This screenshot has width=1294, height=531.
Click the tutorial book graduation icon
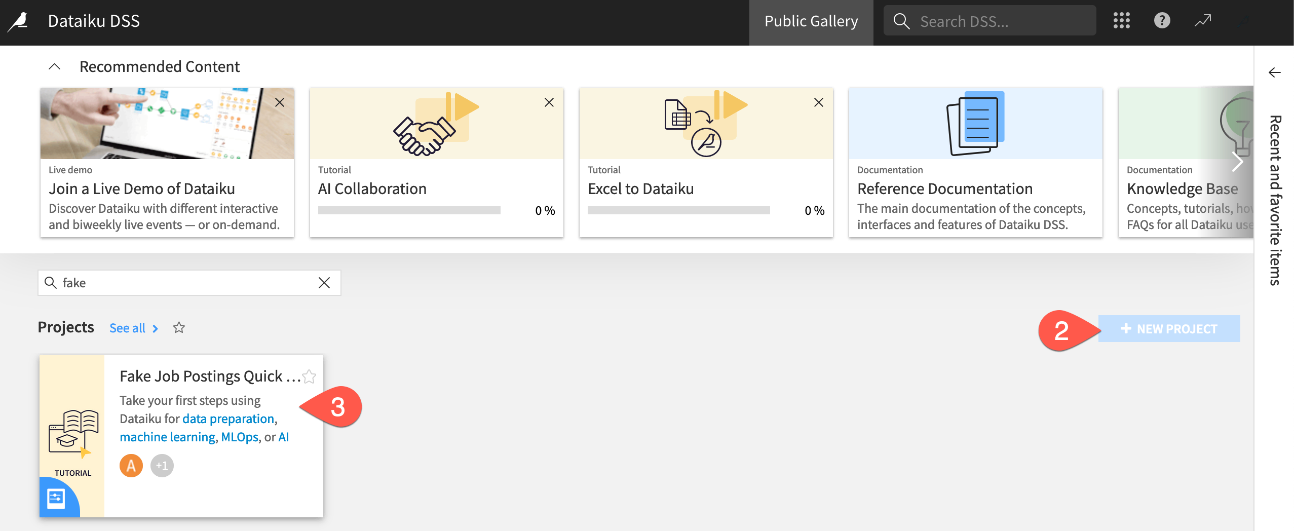coord(73,433)
